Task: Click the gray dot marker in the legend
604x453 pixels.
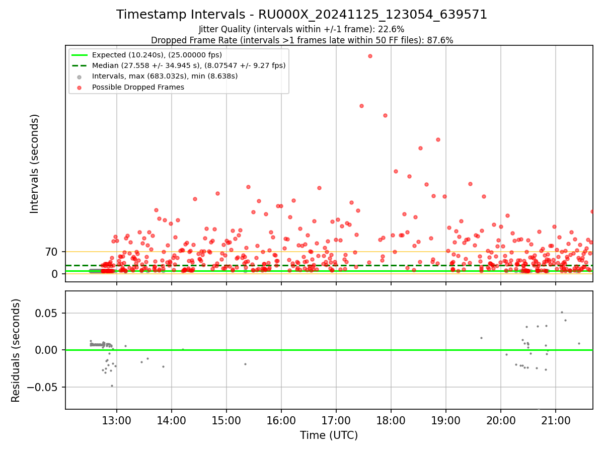Action: (x=80, y=77)
